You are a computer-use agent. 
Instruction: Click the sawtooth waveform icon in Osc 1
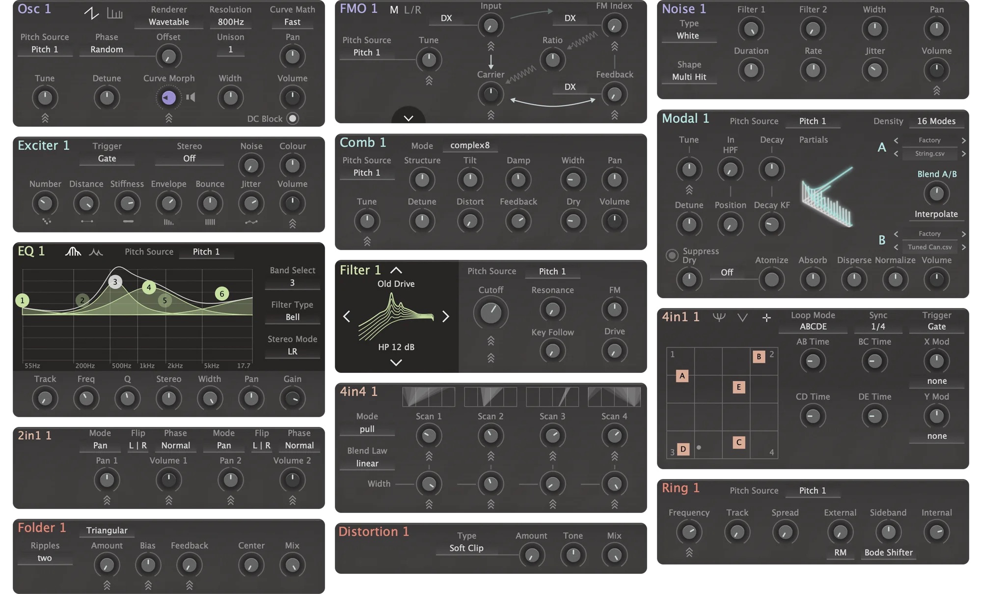click(x=91, y=13)
